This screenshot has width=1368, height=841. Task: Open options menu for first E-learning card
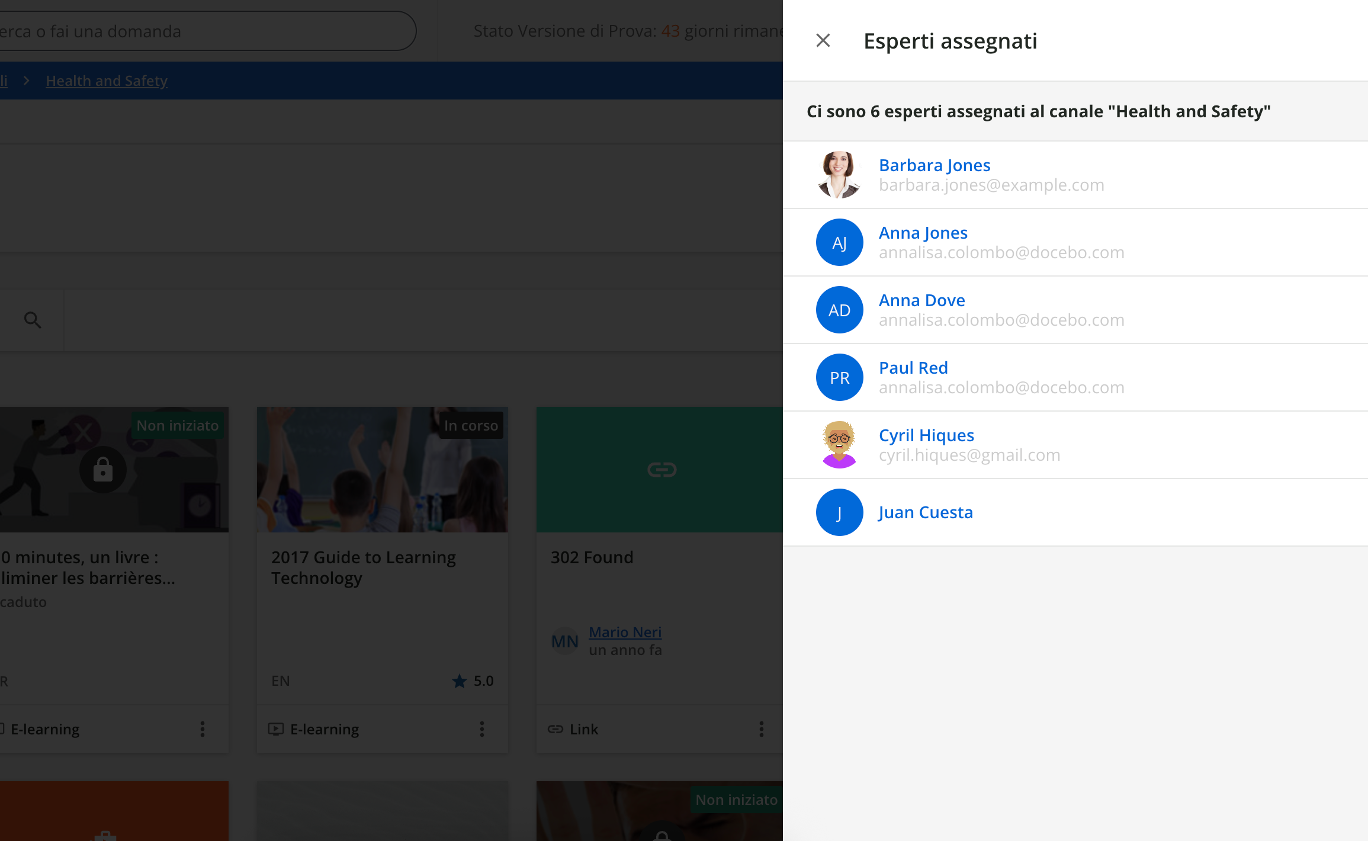(x=202, y=729)
